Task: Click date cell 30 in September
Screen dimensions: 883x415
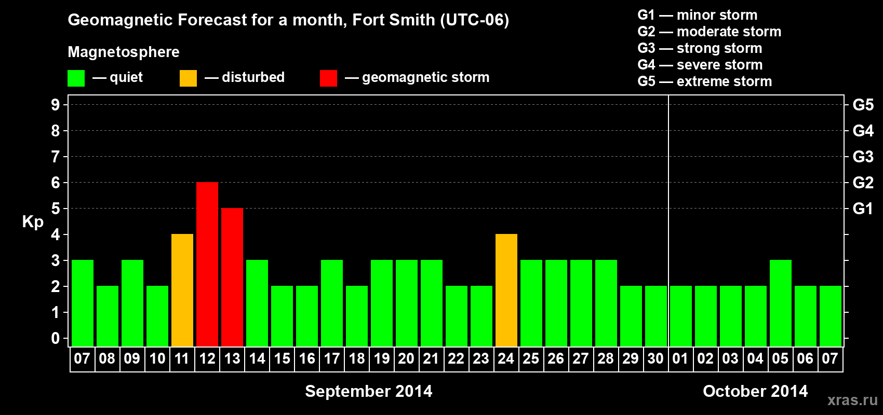Action: (656, 359)
